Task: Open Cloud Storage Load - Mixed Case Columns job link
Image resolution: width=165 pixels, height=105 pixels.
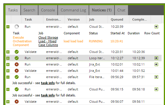Action: click(48, 41)
